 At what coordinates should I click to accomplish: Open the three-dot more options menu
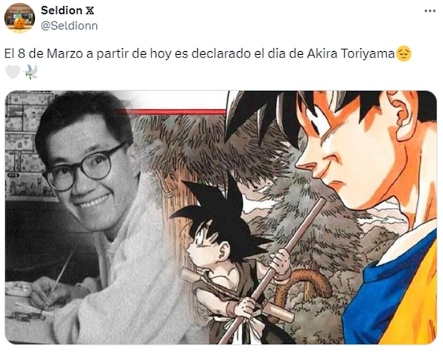pos(430,11)
